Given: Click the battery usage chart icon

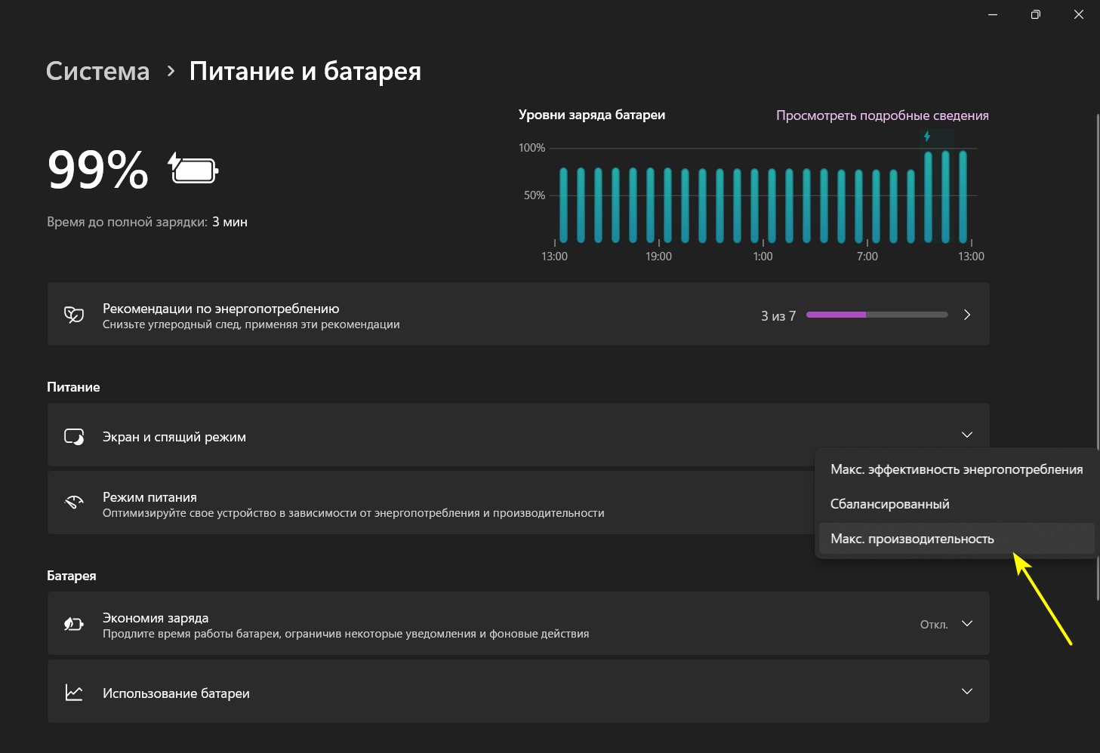Looking at the screenshot, I should [74, 693].
